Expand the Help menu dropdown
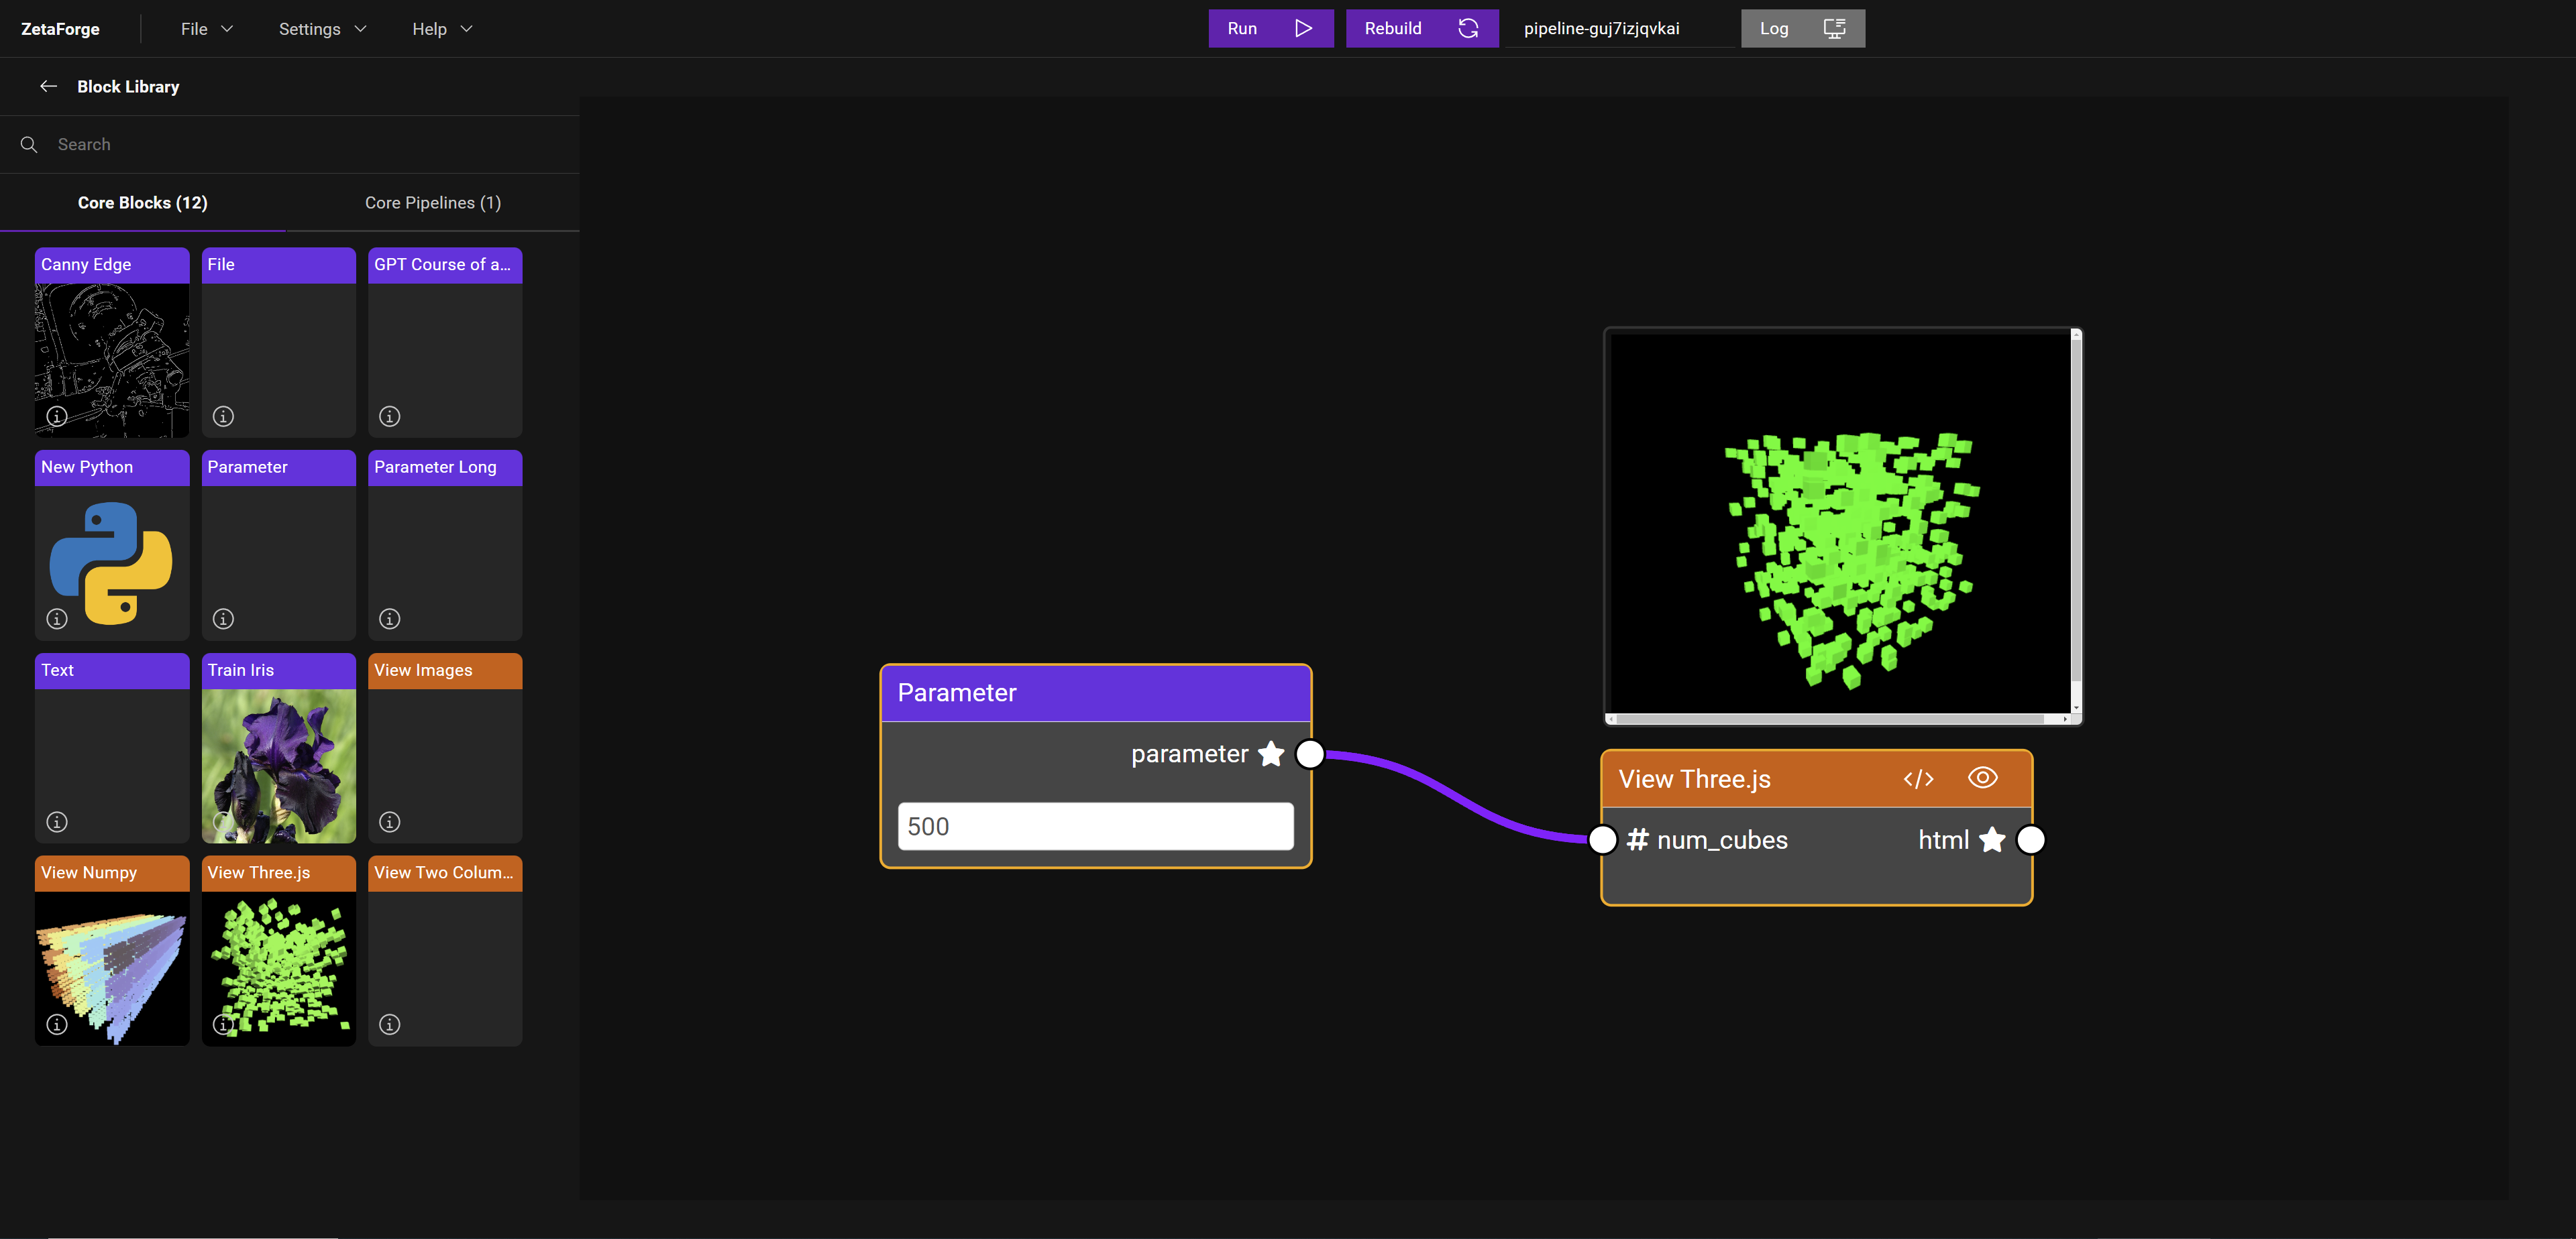Image resolution: width=2576 pixels, height=1239 pixels. (441, 29)
